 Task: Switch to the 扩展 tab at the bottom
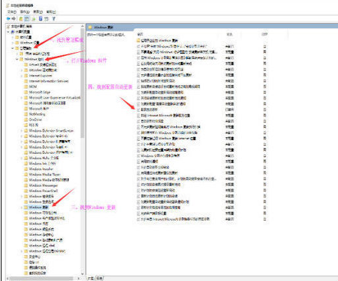point(91,278)
